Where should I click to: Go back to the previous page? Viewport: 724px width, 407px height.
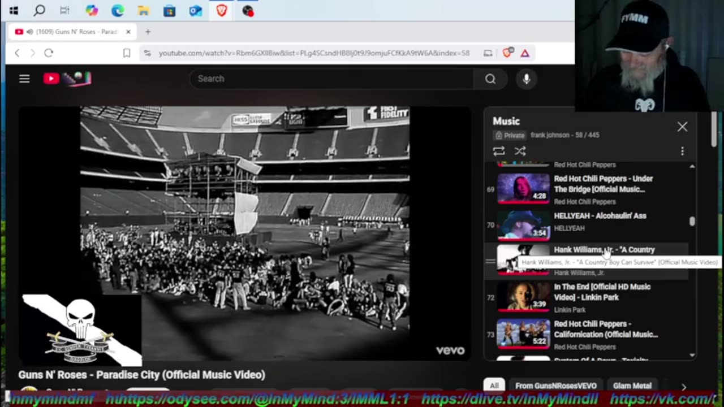[17, 53]
